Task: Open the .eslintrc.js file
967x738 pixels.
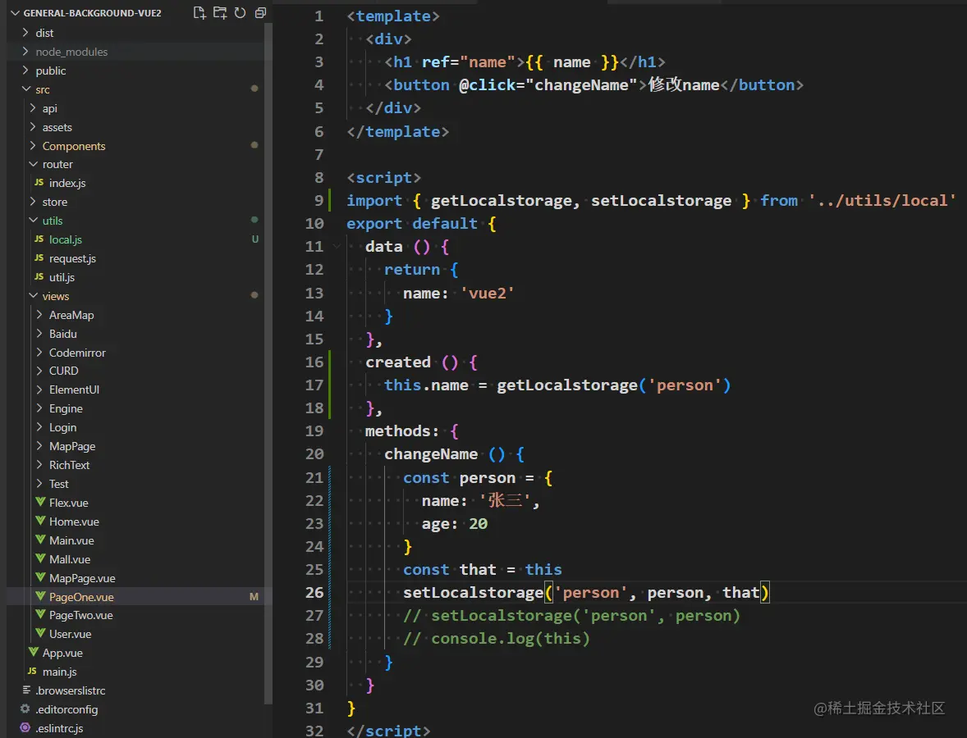Action: 59,728
